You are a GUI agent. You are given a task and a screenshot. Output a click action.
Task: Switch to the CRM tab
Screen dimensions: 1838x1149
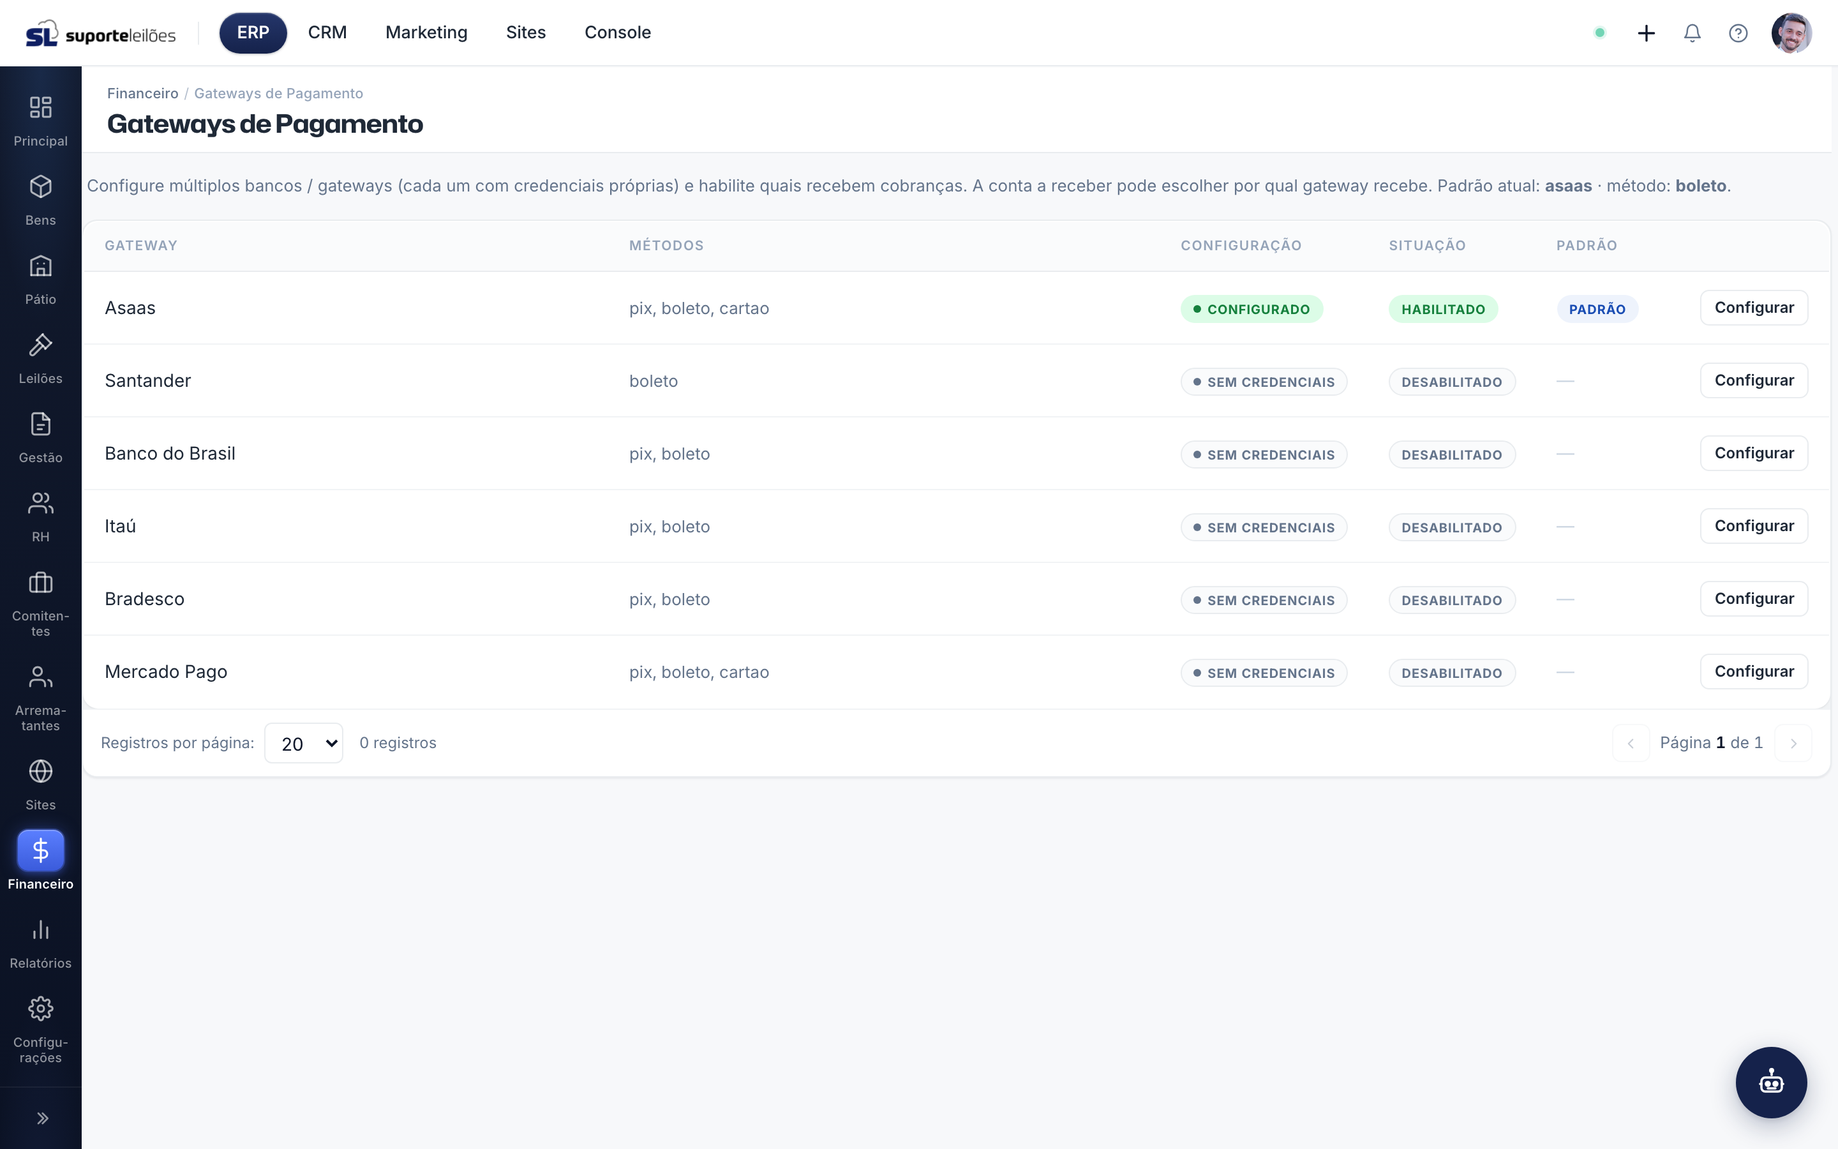pyautogui.click(x=327, y=33)
